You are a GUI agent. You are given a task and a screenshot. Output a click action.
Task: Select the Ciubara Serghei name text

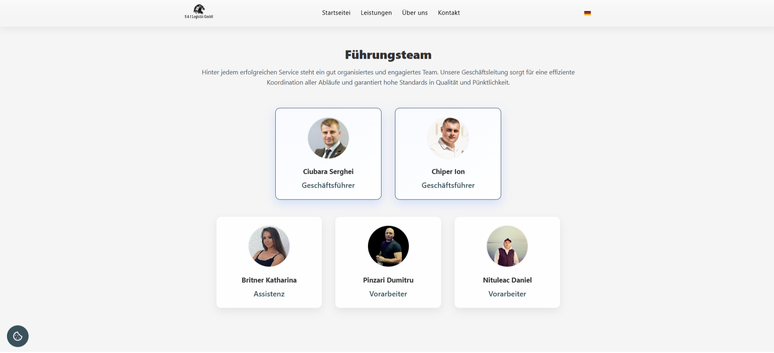coord(328,171)
